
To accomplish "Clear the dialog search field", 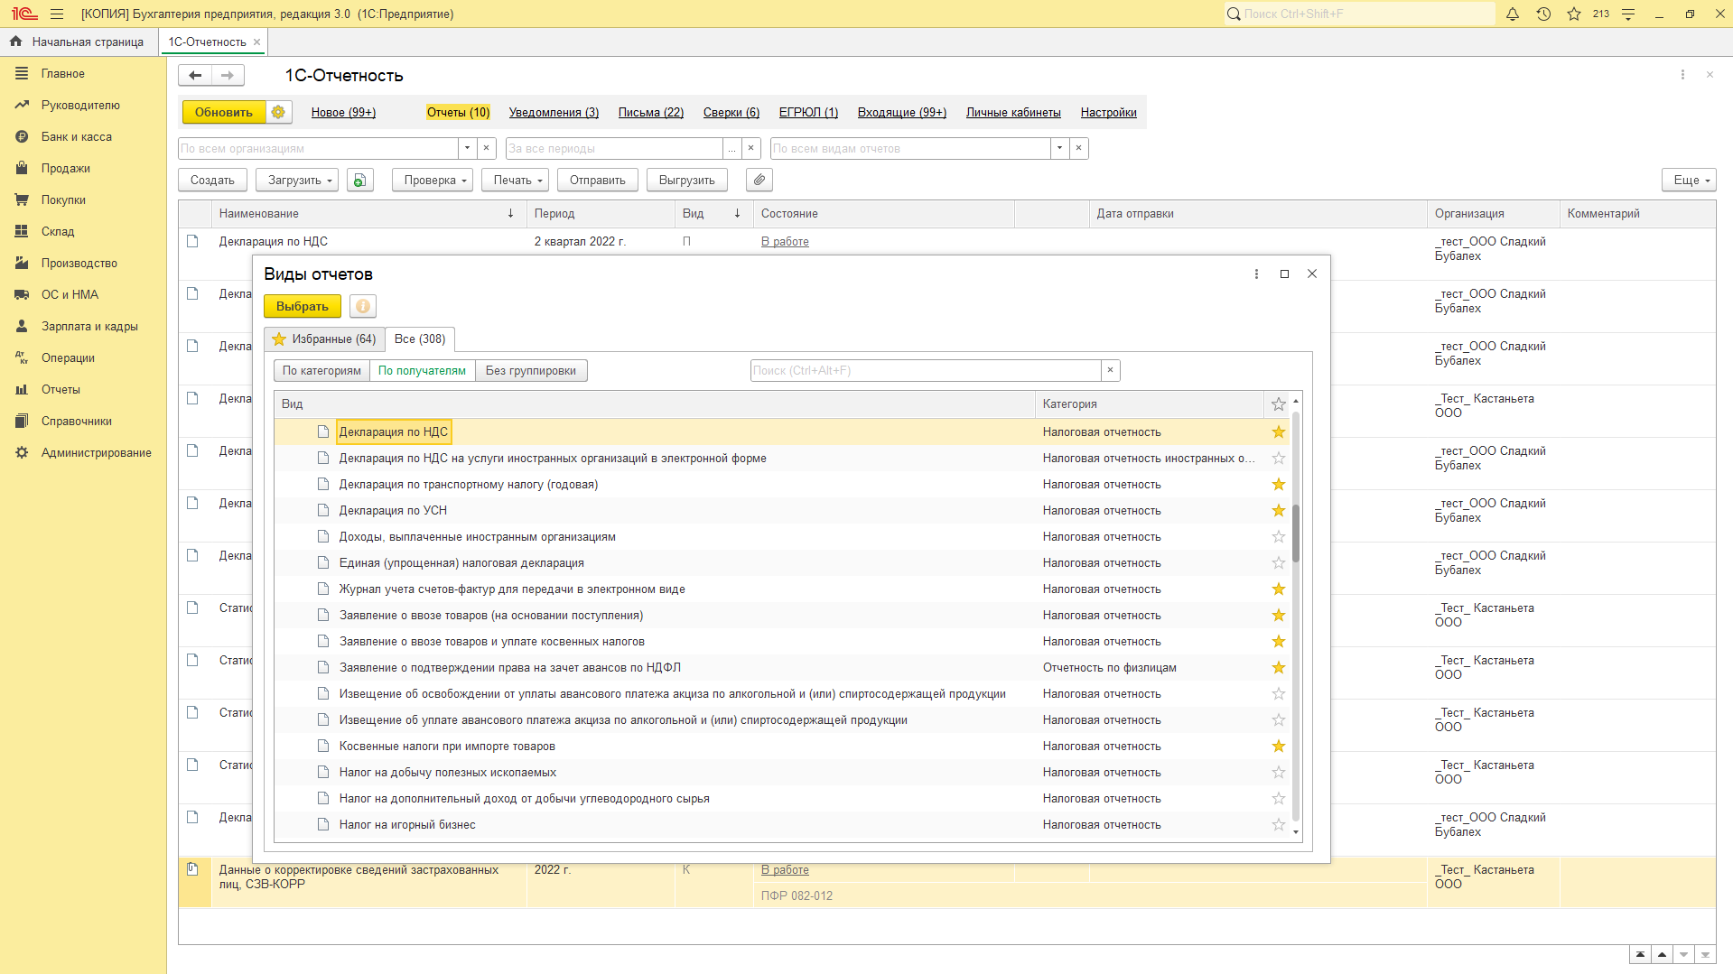I will pos(1111,370).
